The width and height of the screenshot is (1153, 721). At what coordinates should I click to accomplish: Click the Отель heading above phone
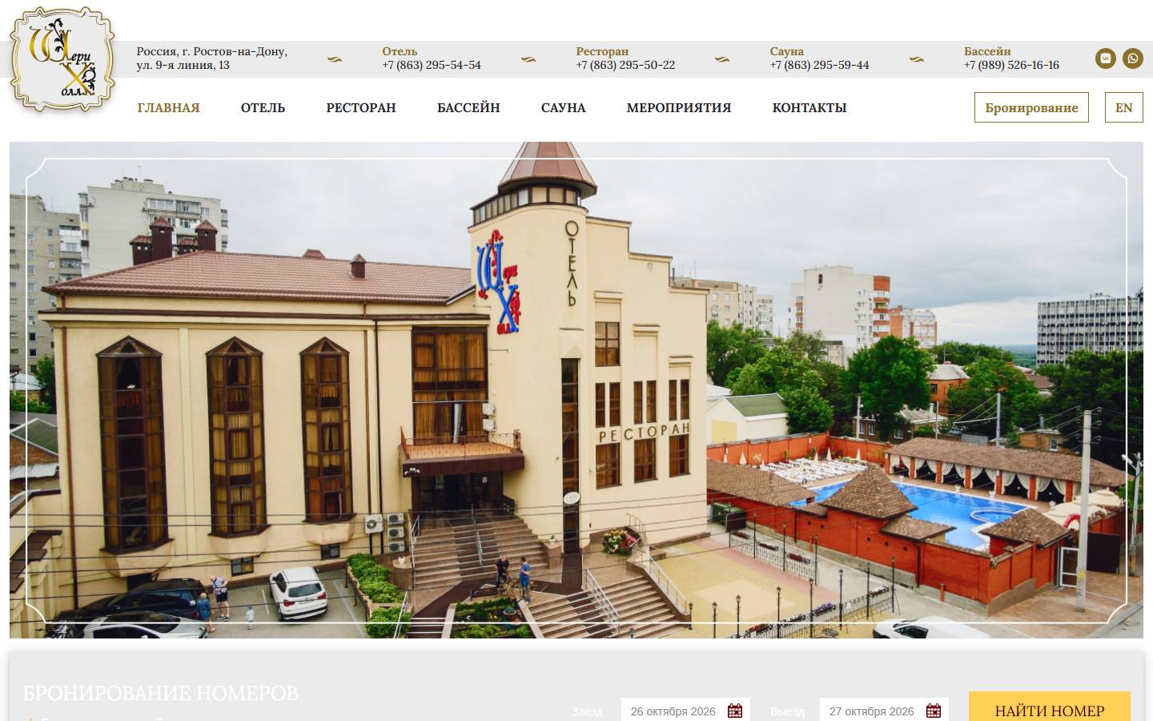[x=400, y=51]
